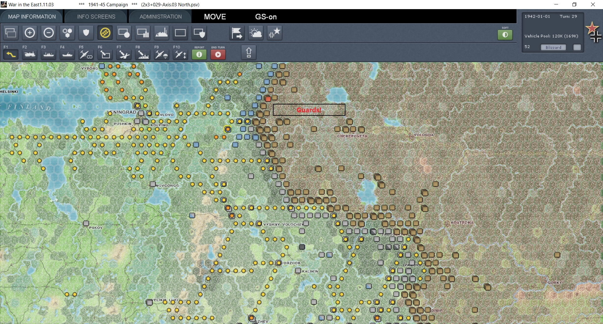Click the MOVE mode header text
This screenshot has height=324, width=603.
click(x=215, y=17)
